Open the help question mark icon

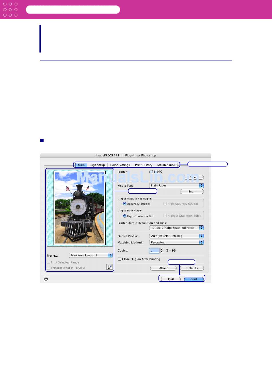click(x=46, y=279)
